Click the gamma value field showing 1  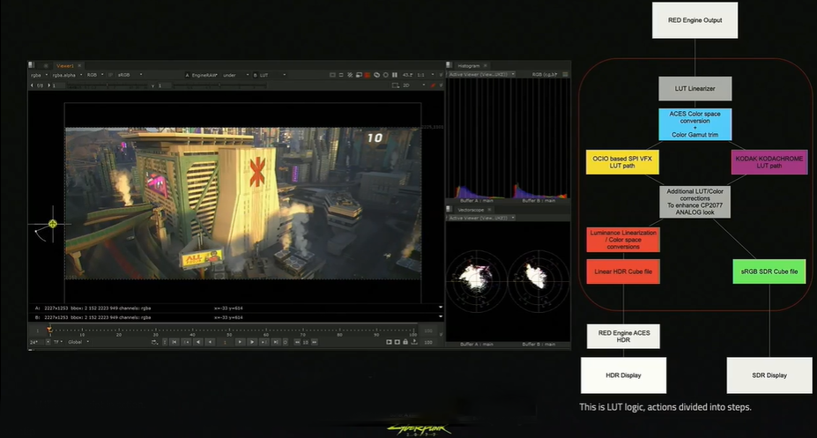pos(165,85)
